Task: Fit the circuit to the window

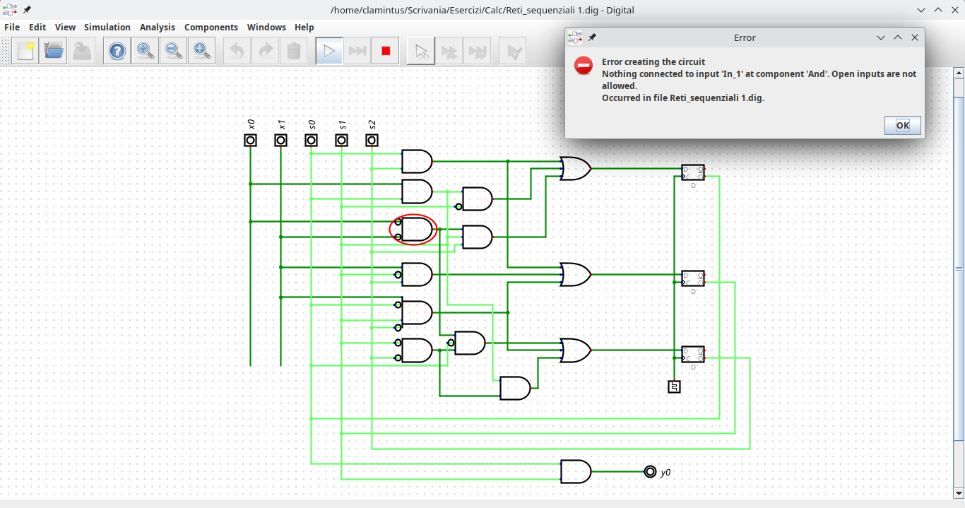Action: click(x=201, y=50)
